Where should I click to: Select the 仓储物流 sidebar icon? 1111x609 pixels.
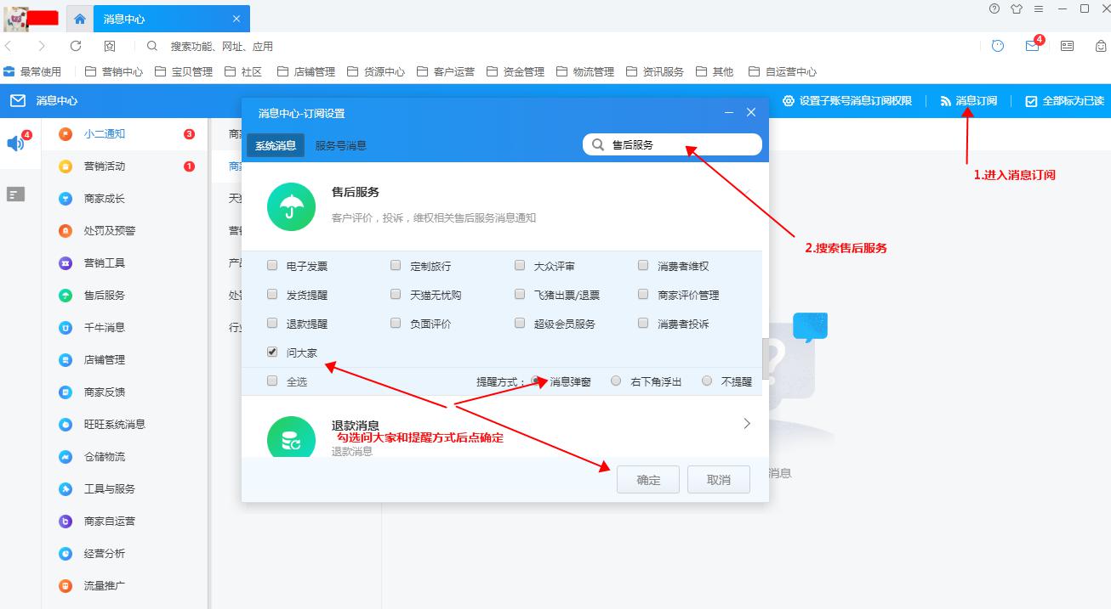click(x=66, y=457)
